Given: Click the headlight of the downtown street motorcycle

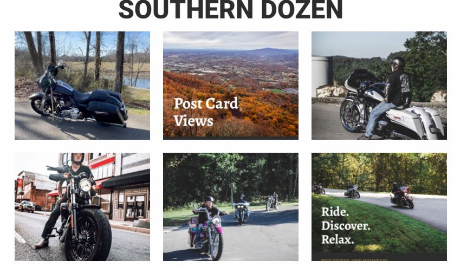Looking at the screenshot, I should 85,185.
